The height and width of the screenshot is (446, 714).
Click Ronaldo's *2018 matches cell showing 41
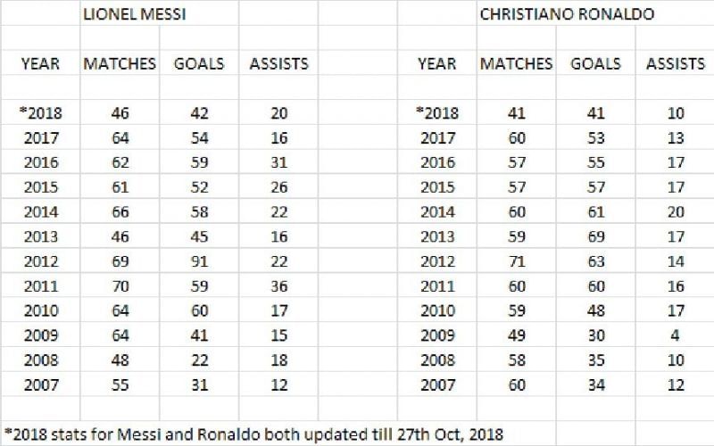[516, 113]
